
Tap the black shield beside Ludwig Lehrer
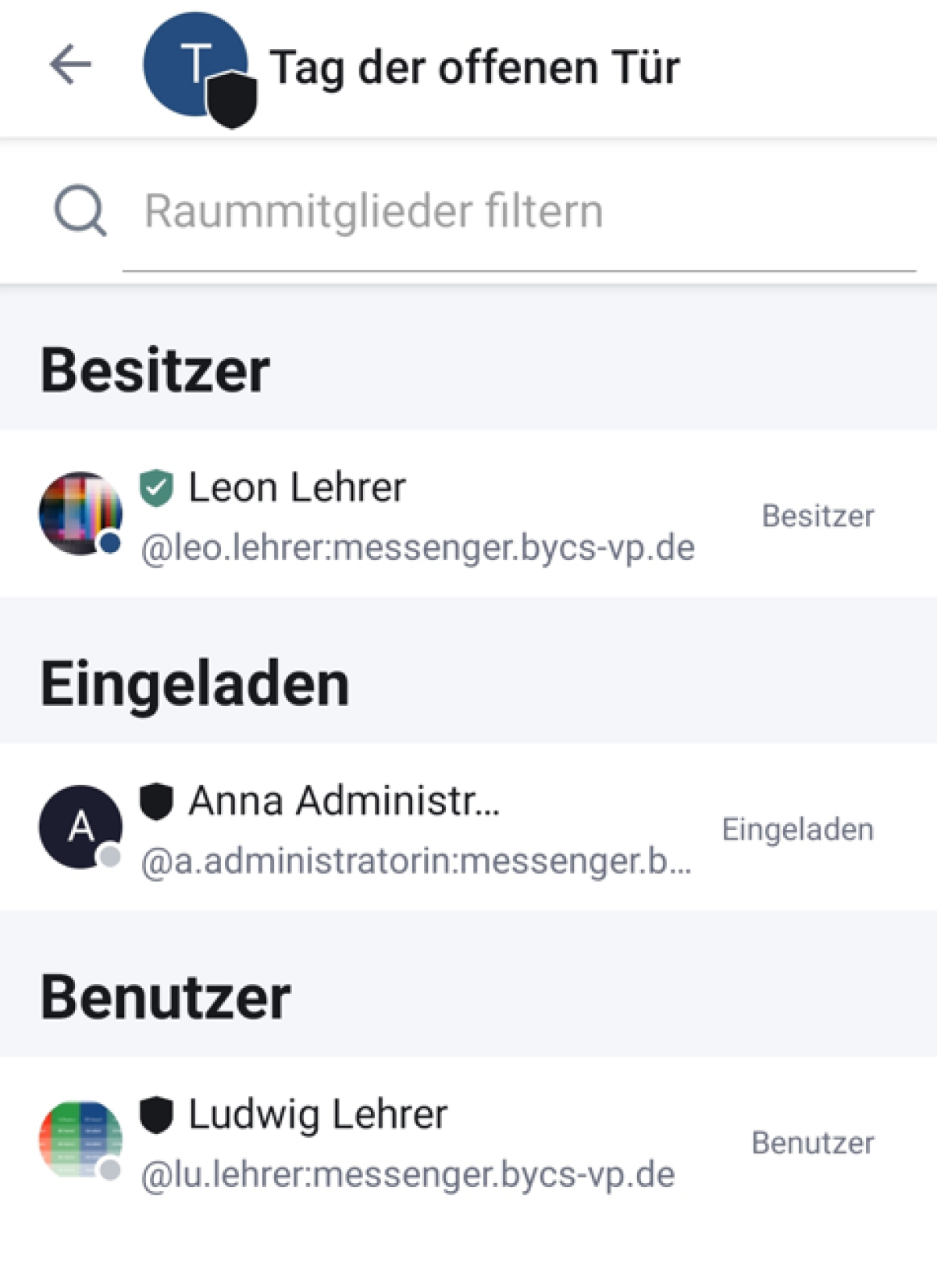156,1114
